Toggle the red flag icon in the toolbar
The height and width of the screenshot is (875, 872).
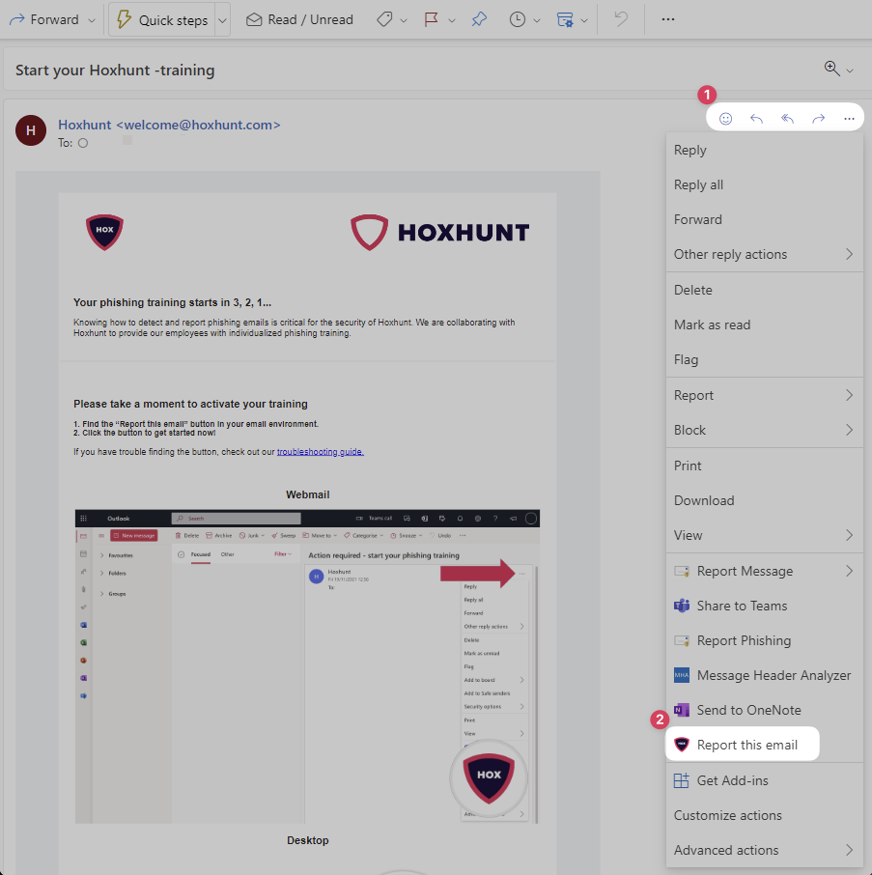click(x=432, y=19)
